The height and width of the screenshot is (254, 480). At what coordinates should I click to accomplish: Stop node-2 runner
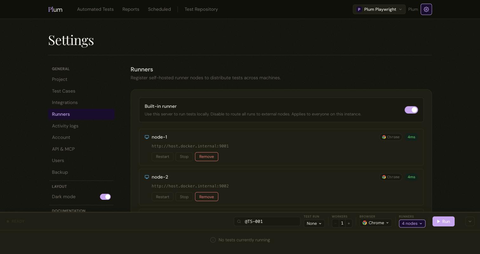(x=184, y=197)
